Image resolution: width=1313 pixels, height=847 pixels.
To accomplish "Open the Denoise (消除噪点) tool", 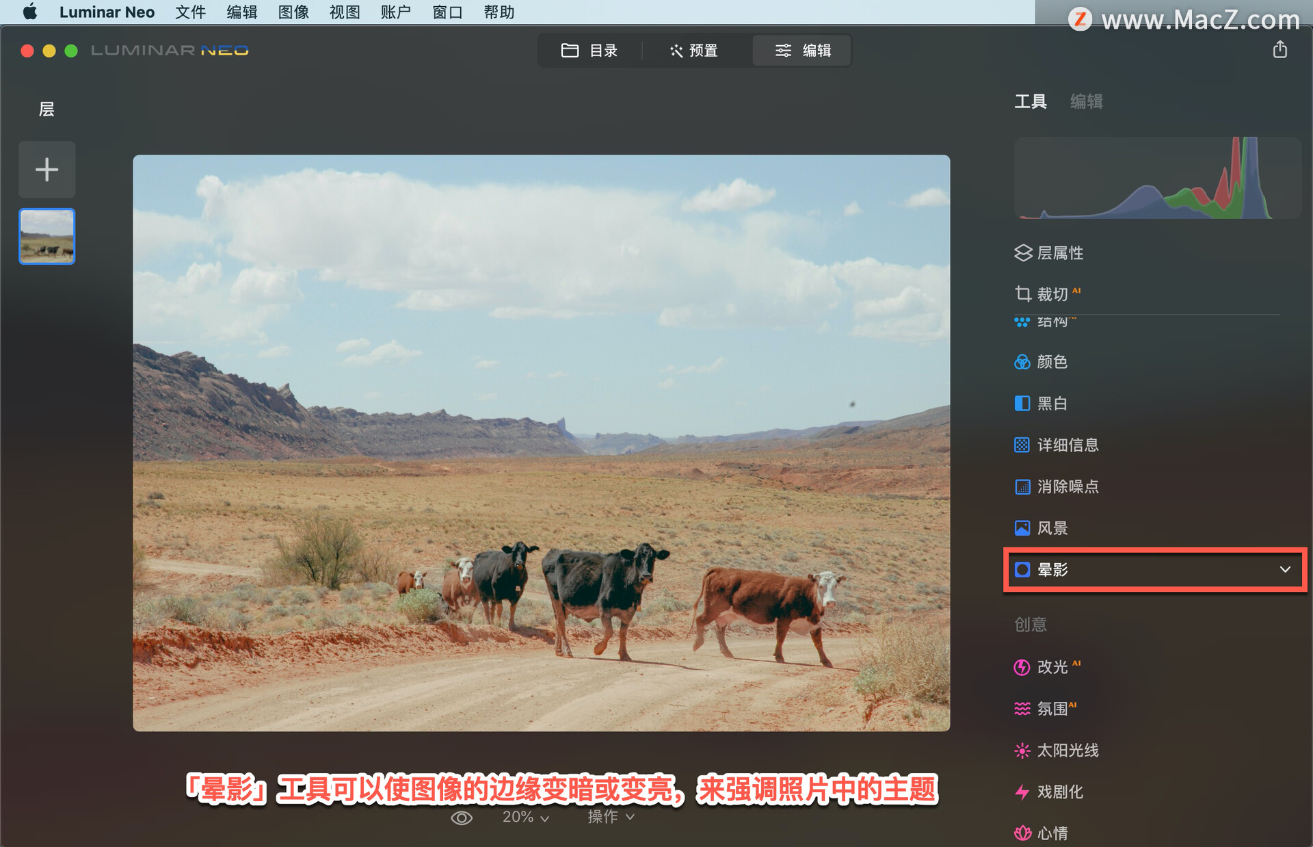I will 1057,487.
